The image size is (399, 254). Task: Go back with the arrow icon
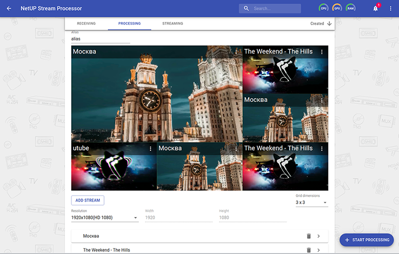tap(9, 9)
